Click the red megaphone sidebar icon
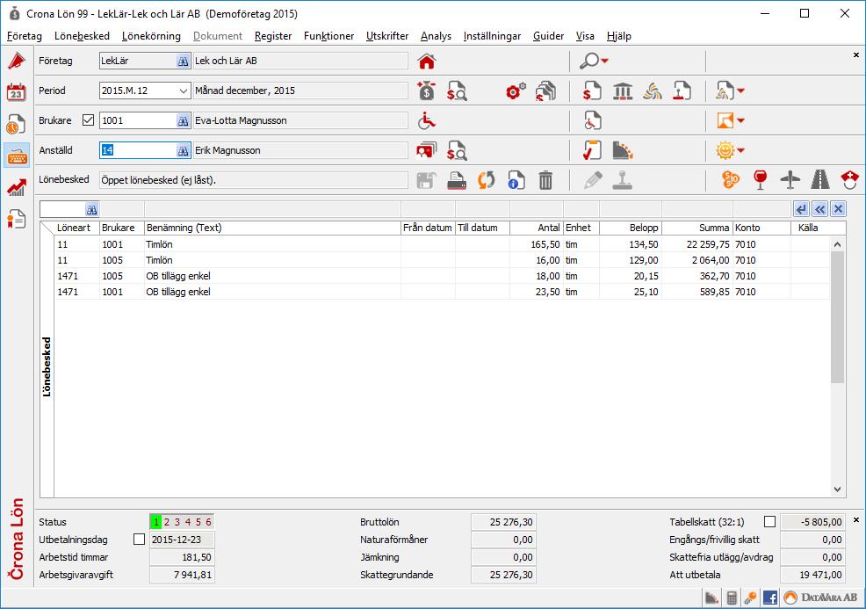Viewport: 866px width, 609px height. (17, 61)
